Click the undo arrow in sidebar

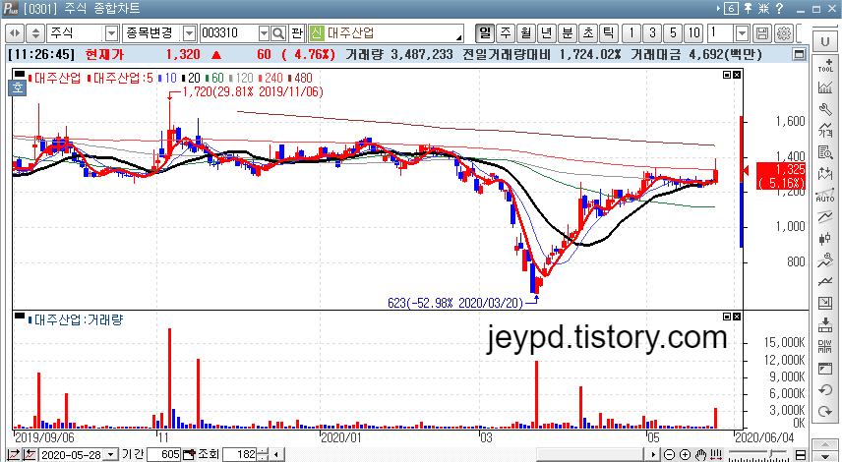825,390
